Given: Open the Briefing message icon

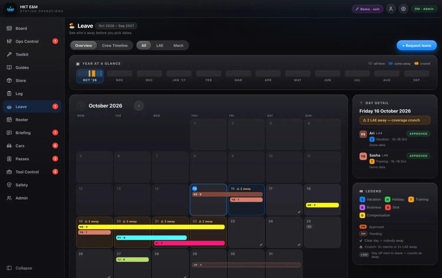Looking at the screenshot, I should coord(9,133).
